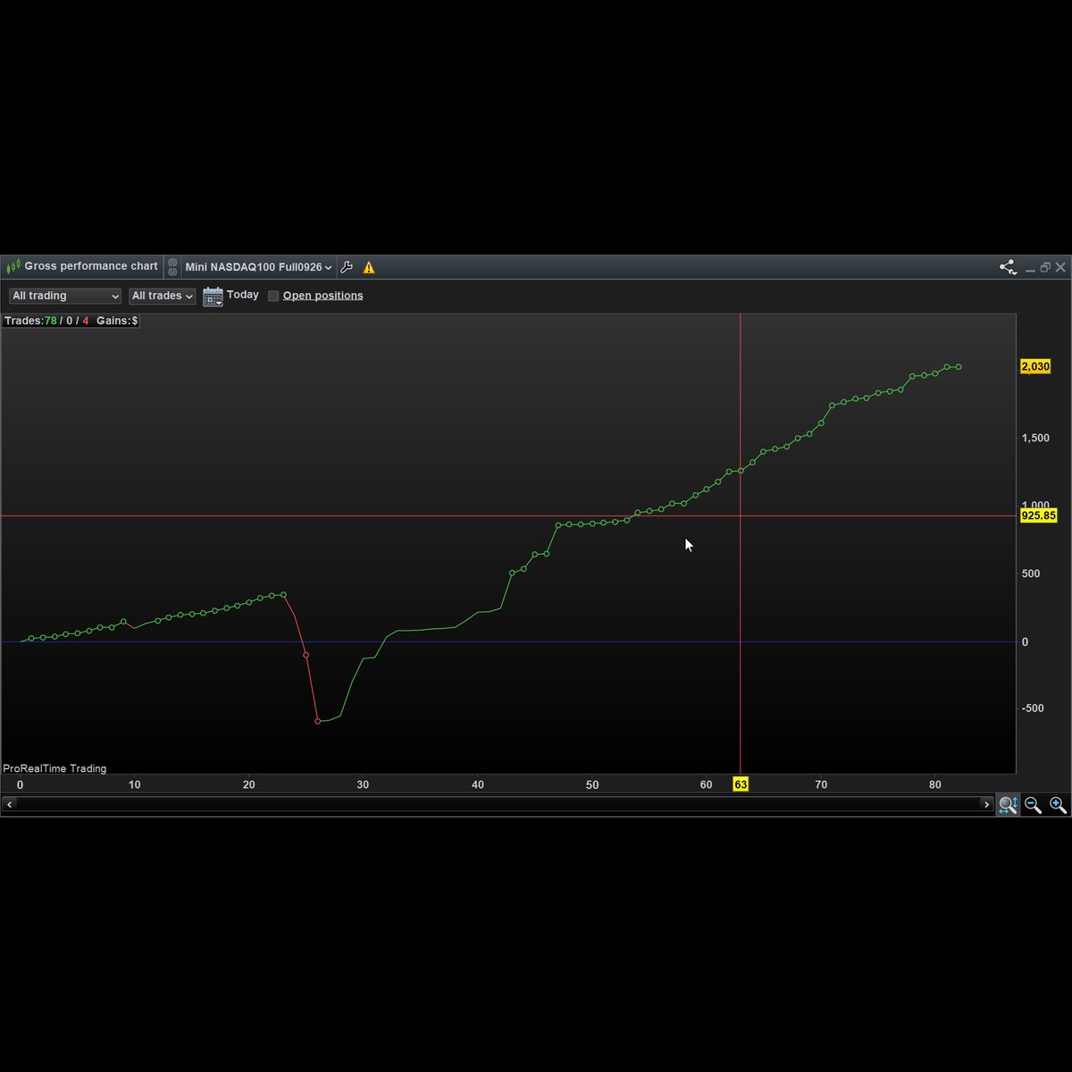The width and height of the screenshot is (1072, 1072).
Task: Click the scrollbar right arrow
Action: coord(986,804)
